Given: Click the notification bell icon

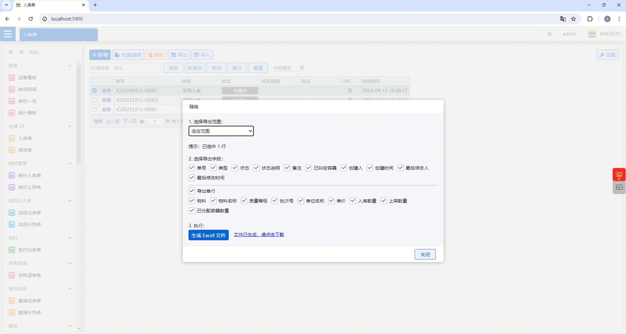Looking at the screenshot, I should point(550,34).
